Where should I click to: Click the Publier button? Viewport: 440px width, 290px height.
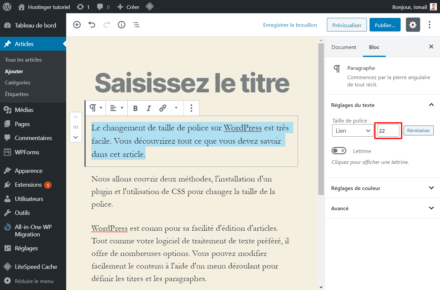click(x=385, y=24)
